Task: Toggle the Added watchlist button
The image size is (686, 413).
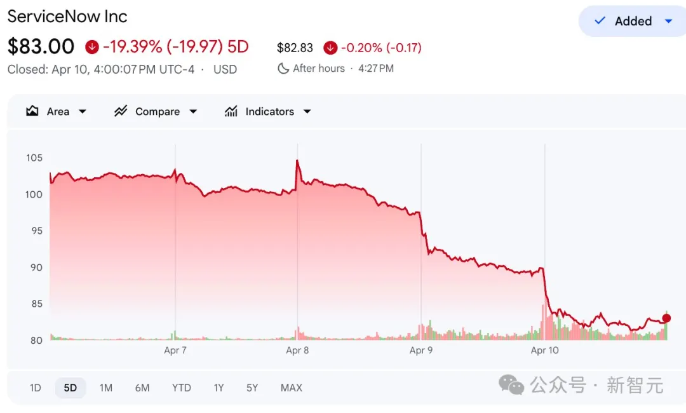Action: click(x=633, y=21)
